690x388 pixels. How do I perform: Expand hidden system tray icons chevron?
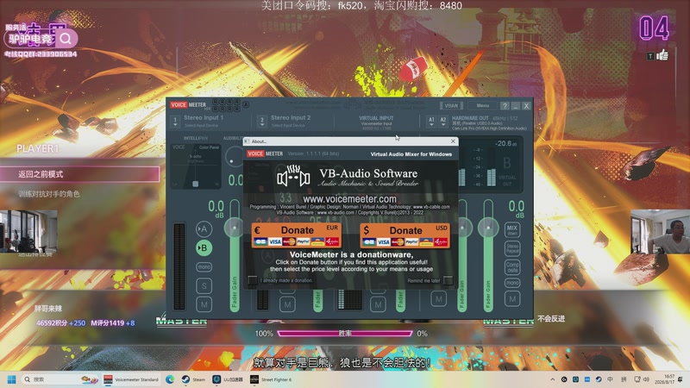553,379
